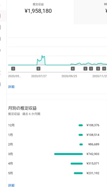This screenshot has width=107, height=187.
Task: Open the 詳細 link below monthly revenue list
Action: pos(11,185)
